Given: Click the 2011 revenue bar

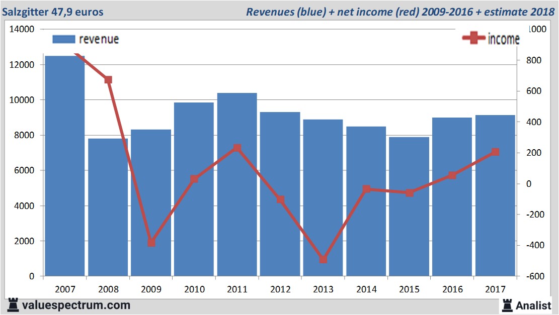Looking at the screenshot, I should point(237,184).
